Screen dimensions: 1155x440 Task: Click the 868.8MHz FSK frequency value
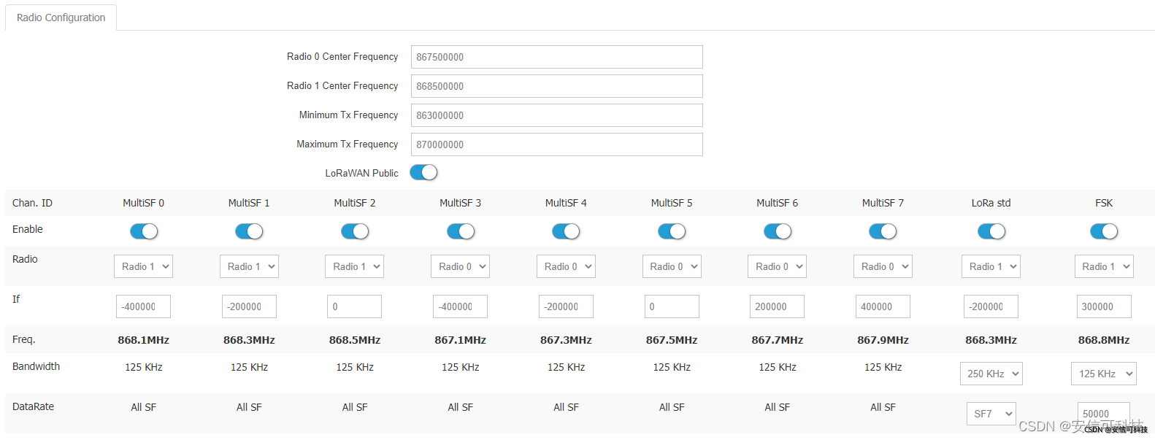1104,340
